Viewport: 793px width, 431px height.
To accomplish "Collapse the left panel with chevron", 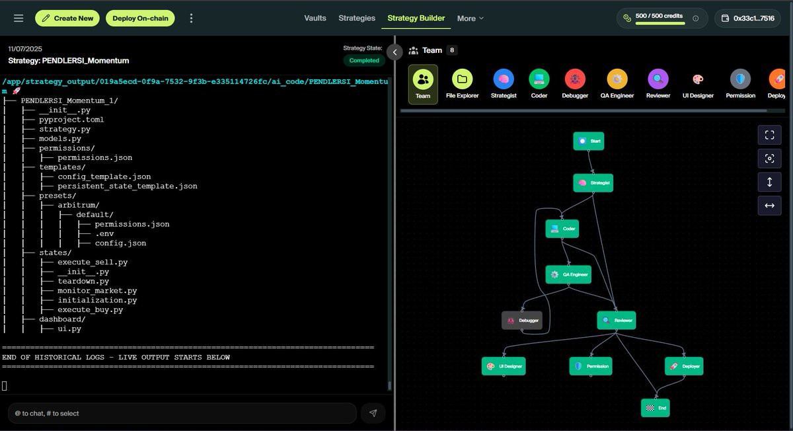I will click(x=395, y=52).
